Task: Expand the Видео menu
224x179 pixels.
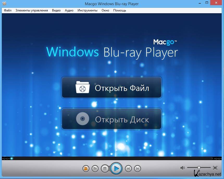Action: pyautogui.click(x=56, y=10)
